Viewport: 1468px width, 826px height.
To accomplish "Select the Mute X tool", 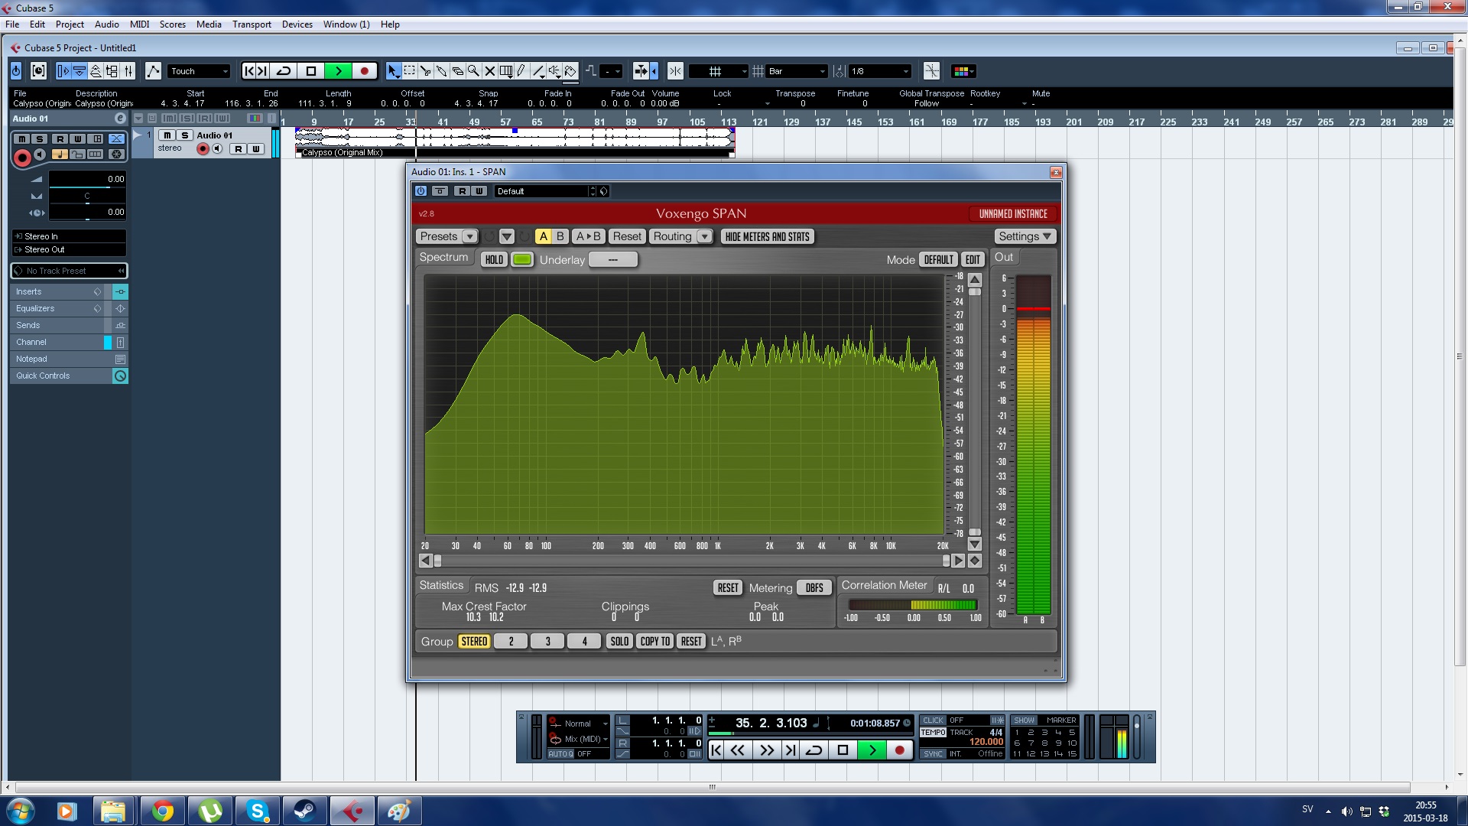I will pyautogui.click(x=489, y=71).
